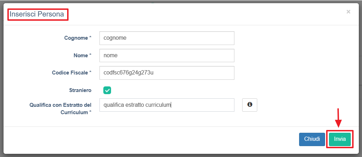Click the required asterisk next to Codice Fiscale
Screen dimensions: 362x157
(90, 73)
